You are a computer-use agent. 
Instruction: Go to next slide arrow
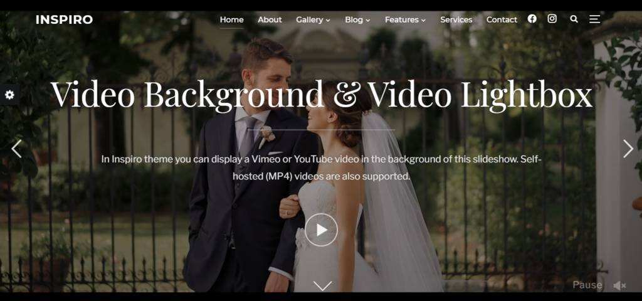[x=628, y=149]
